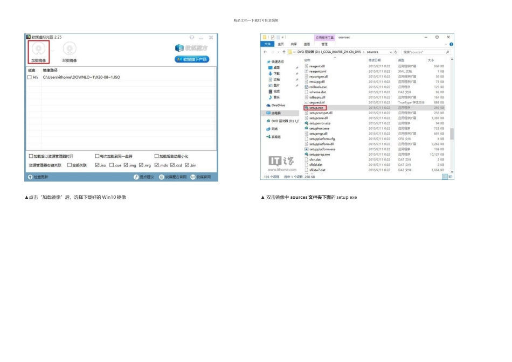512x362 pixels.
Task: Select the rollback.exe file
Action: click(x=315, y=87)
